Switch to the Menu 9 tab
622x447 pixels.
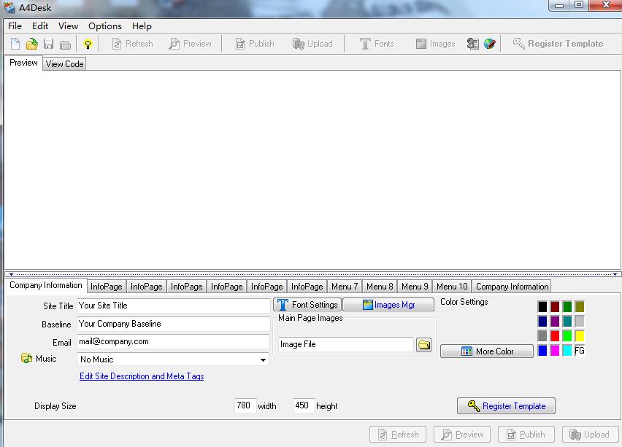(x=415, y=287)
